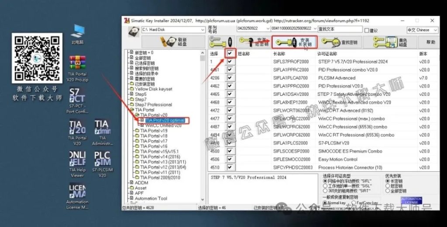Toggle the checkbox for SIFLS7PROF2000 row
Image resolution: width=447 pixels, height=227 pixels.
coord(230,61)
